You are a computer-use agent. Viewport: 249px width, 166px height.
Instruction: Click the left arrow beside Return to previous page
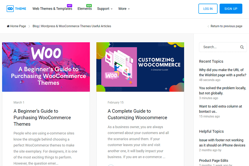(x=208, y=26)
